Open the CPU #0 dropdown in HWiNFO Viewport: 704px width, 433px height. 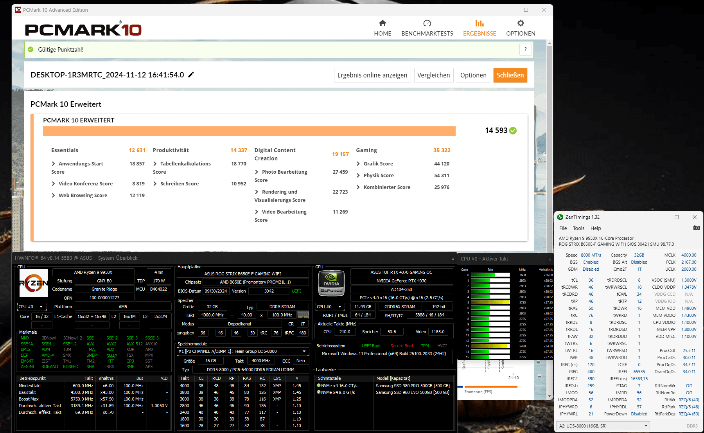point(32,307)
